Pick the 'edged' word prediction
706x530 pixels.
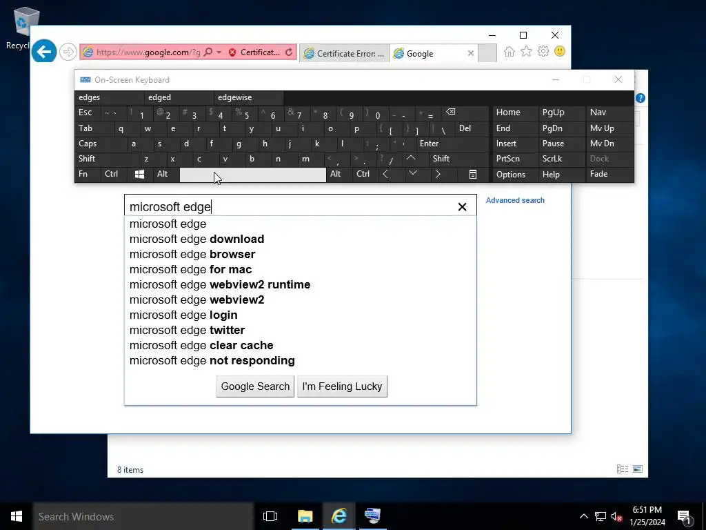coord(180,97)
